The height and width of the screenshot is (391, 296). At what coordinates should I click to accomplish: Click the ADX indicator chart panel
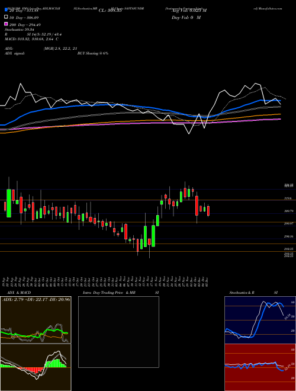pyautogui.click(x=36, y=320)
